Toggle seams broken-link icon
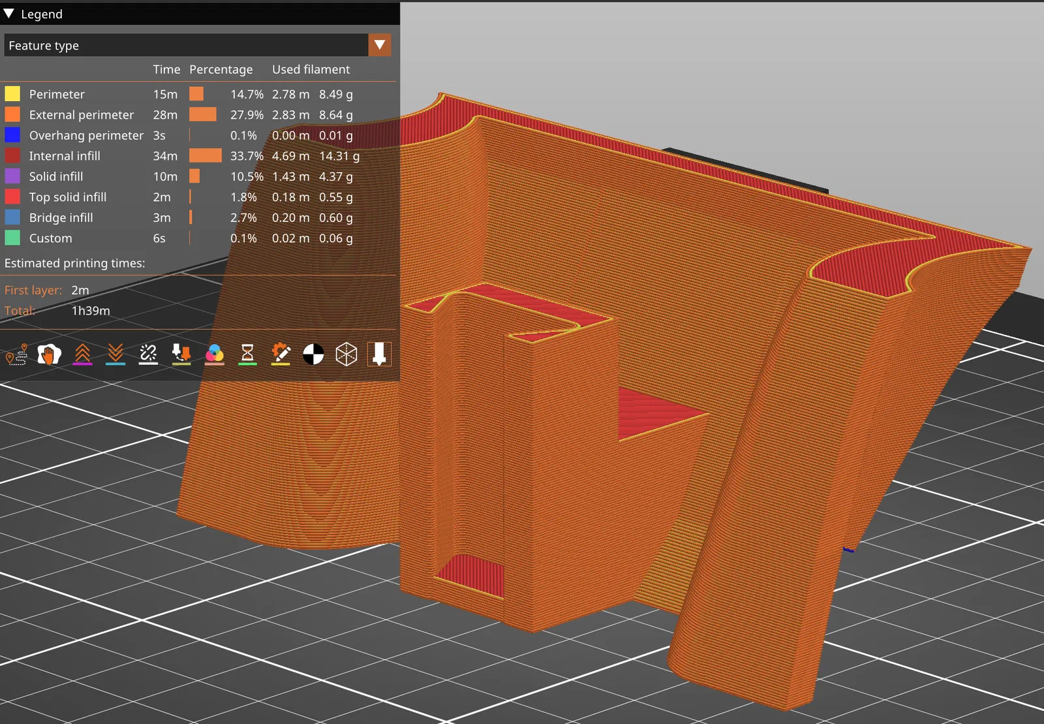Image resolution: width=1044 pixels, height=724 pixels. pos(149,354)
